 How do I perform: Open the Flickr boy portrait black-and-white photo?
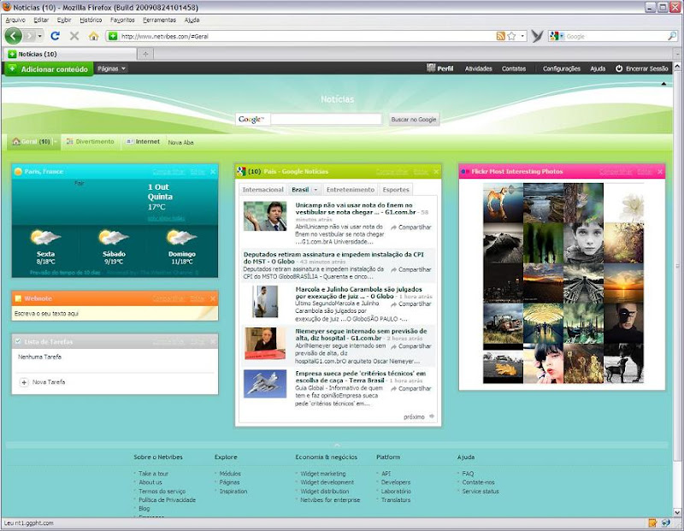(583, 243)
